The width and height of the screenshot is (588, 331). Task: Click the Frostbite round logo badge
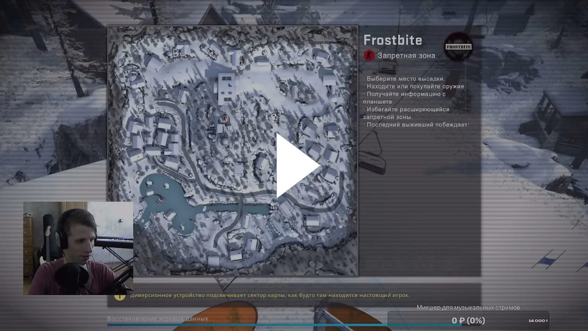coord(458,47)
